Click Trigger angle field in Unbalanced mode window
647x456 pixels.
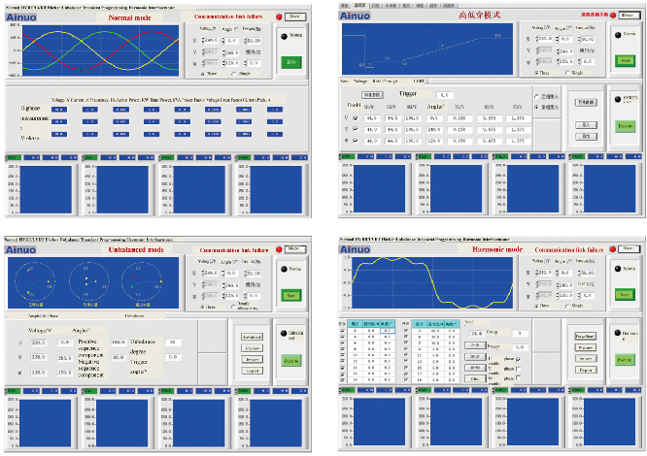(x=173, y=357)
